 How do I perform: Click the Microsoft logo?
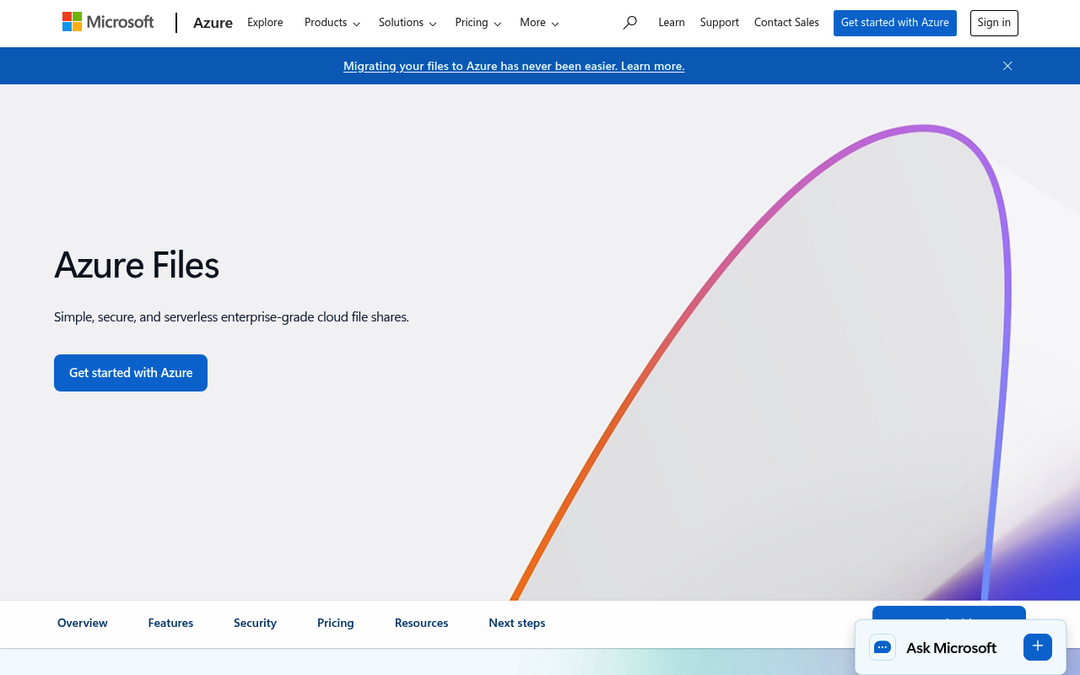pos(108,22)
